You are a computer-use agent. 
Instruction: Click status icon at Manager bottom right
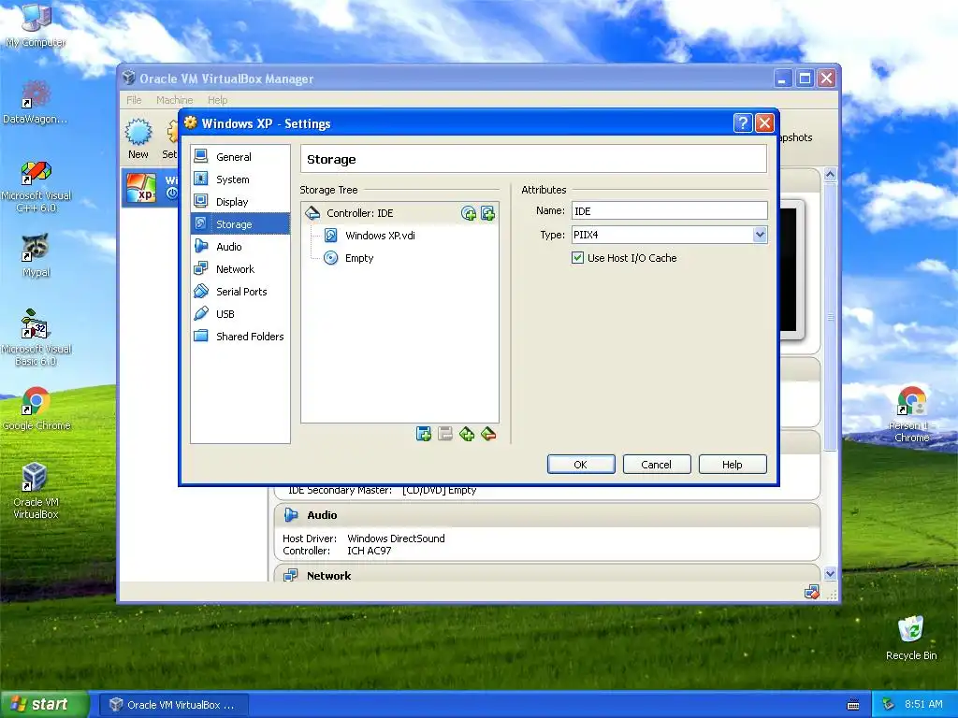812,592
